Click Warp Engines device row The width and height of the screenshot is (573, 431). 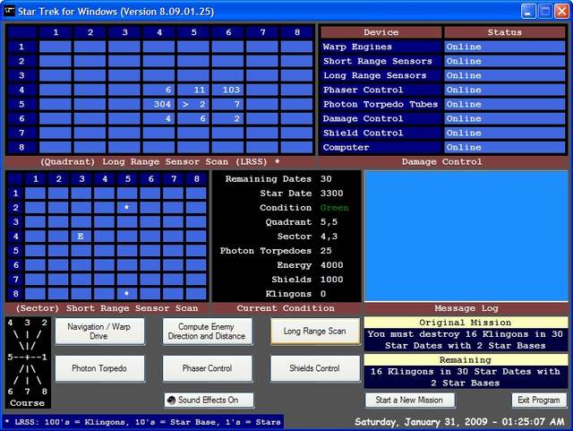(443, 47)
